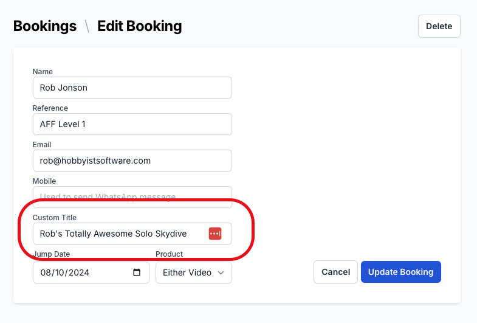Click the 08/10/2024 date text in Jump Date
Image resolution: width=477 pixels, height=323 pixels.
[65, 273]
